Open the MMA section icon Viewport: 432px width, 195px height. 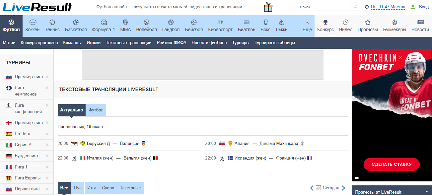coord(125,22)
